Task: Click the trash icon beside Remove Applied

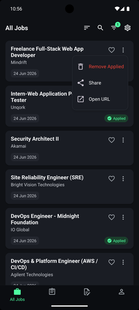Action: point(81,66)
